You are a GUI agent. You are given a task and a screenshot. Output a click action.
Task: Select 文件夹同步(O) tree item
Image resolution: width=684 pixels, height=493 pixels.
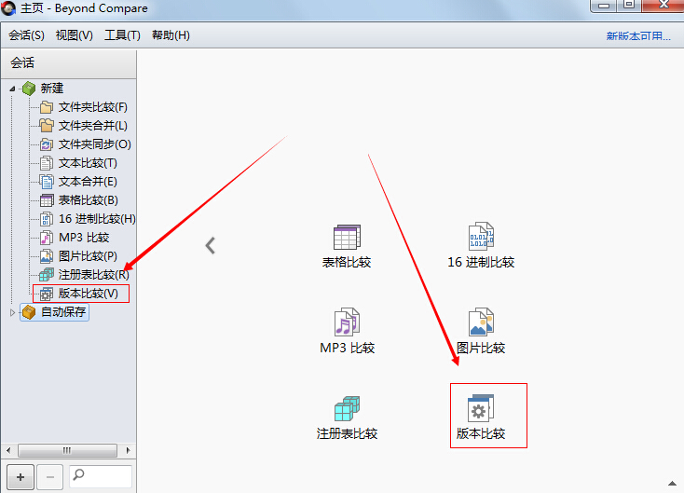95,144
